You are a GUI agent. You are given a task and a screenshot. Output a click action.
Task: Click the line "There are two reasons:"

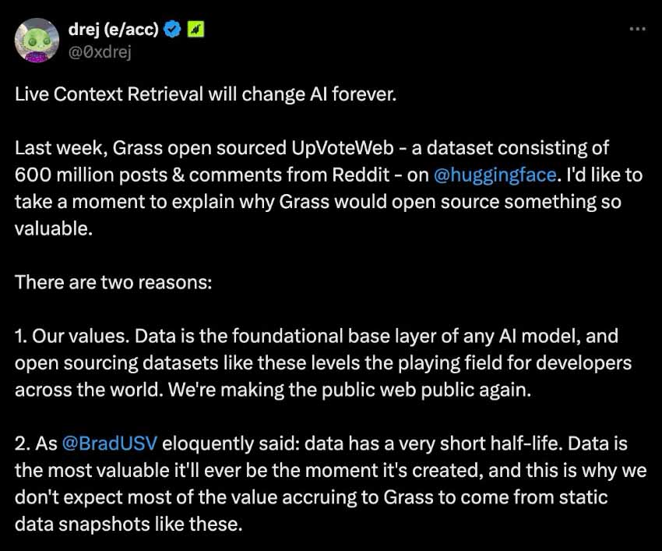click(x=113, y=281)
